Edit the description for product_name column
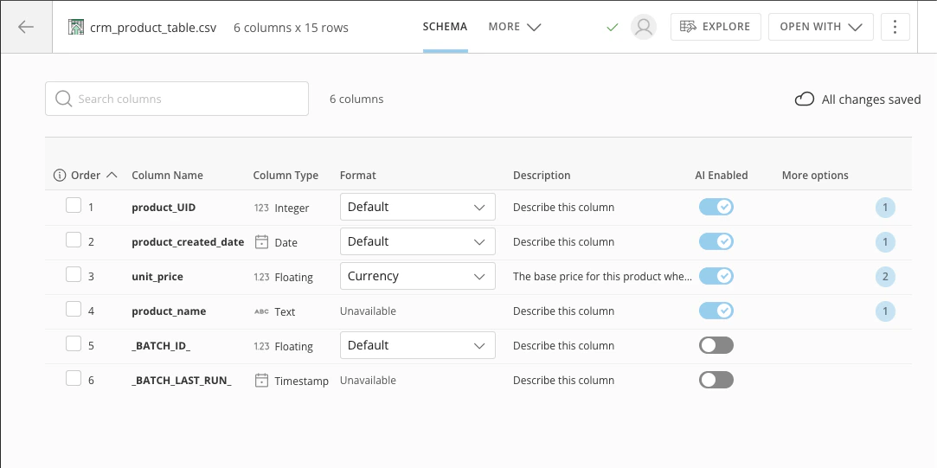 click(563, 311)
